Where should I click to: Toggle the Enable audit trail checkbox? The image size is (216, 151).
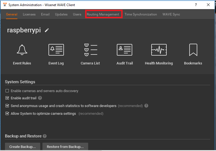7,98
